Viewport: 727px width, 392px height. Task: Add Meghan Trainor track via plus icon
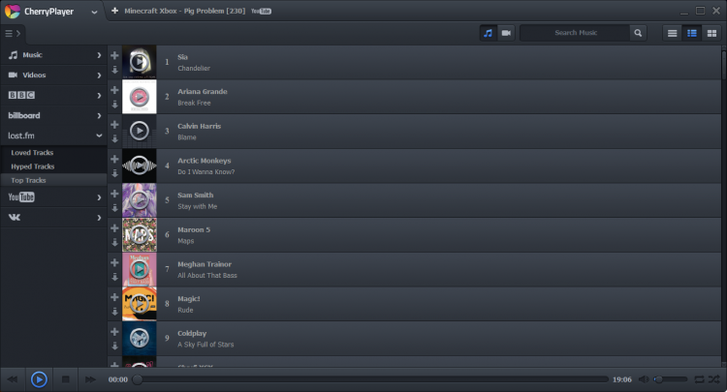tap(114, 262)
